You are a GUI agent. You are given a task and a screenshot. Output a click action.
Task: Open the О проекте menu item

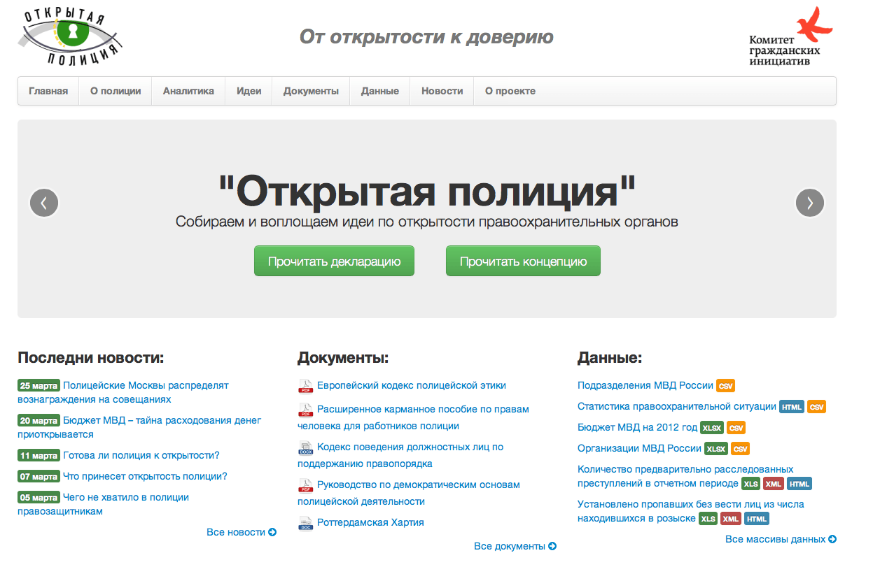510,91
